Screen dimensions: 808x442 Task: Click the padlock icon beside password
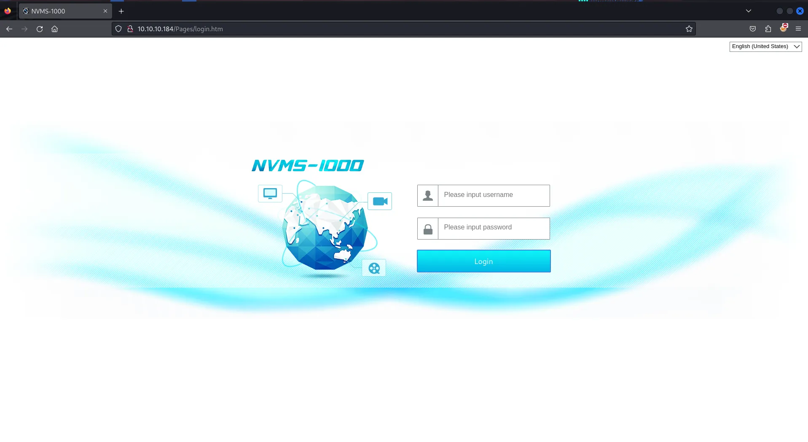(428, 229)
